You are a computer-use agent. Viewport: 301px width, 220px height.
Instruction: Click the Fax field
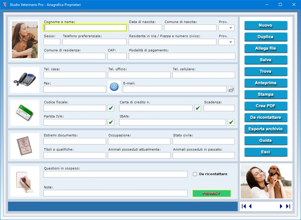pyautogui.click(x=75, y=89)
